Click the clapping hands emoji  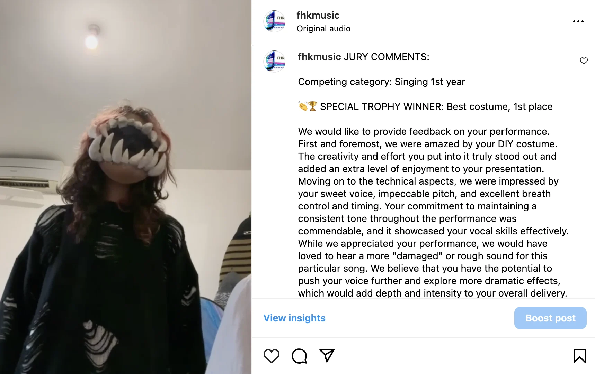tap(303, 106)
